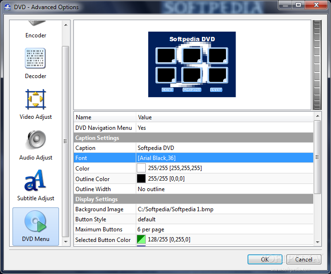Close the Advanced Options window
This screenshot has width=331, height=274.
[316, 5]
